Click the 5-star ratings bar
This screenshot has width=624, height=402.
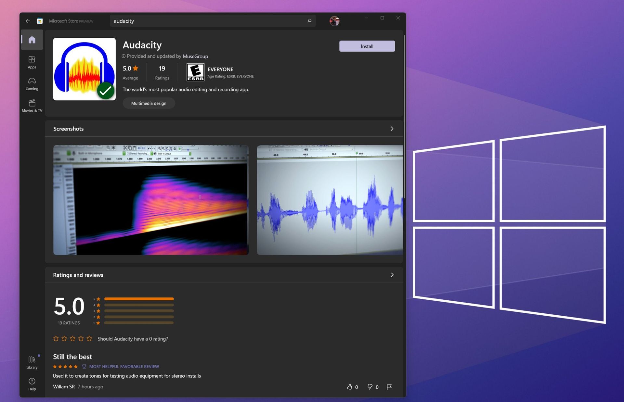point(138,299)
